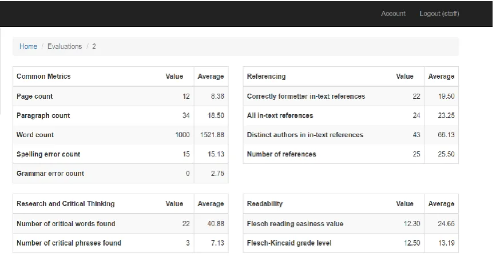Select Flesch reading easiness value label
496x257 pixels.
coord(295,223)
